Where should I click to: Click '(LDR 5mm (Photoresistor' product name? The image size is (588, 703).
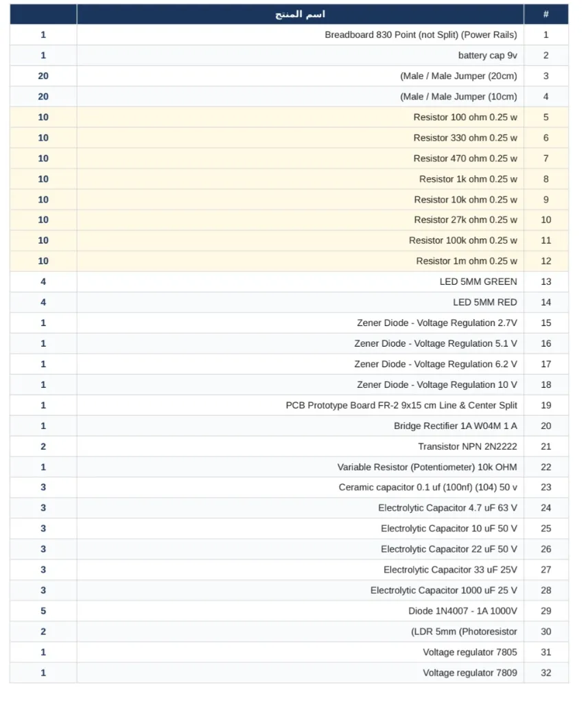point(464,632)
